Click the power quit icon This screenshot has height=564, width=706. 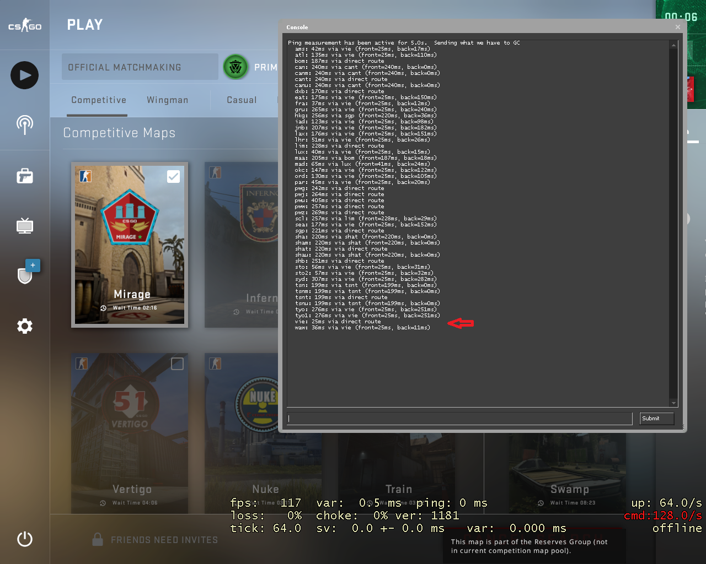pyautogui.click(x=25, y=539)
